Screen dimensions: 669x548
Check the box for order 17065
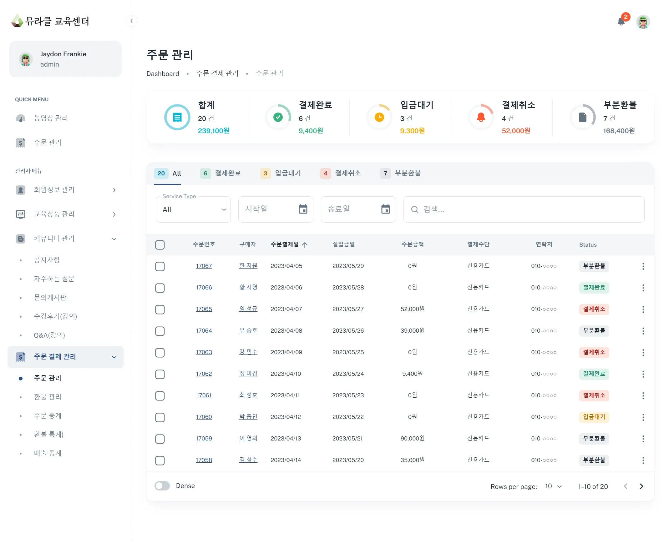tap(160, 310)
